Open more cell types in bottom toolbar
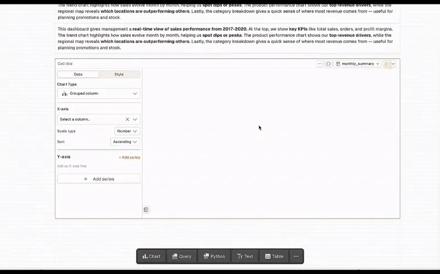Viewport: 440px width, 274px height. pyautogui.click(x=296, y=256)
